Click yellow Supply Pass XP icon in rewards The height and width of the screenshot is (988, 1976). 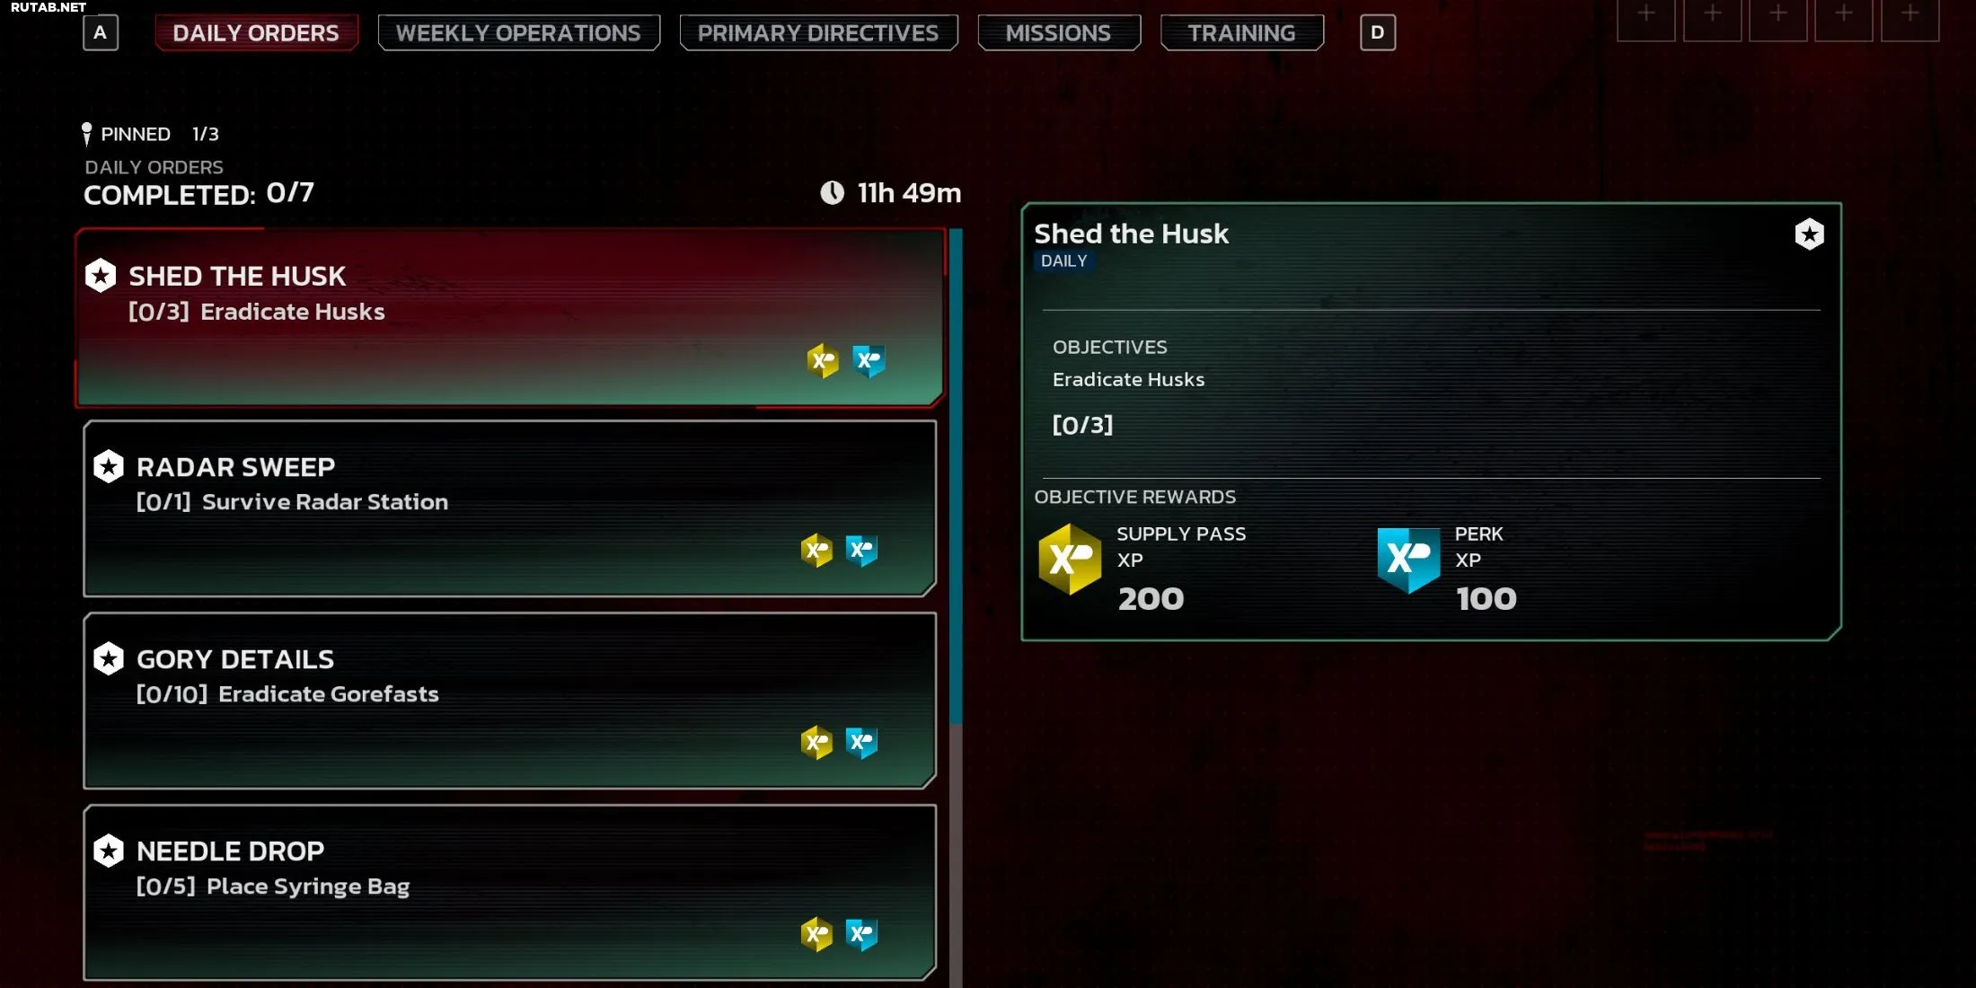[1070, 560]
